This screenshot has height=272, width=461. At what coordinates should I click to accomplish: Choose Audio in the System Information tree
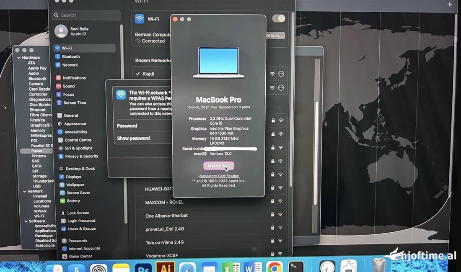point(34,73)
